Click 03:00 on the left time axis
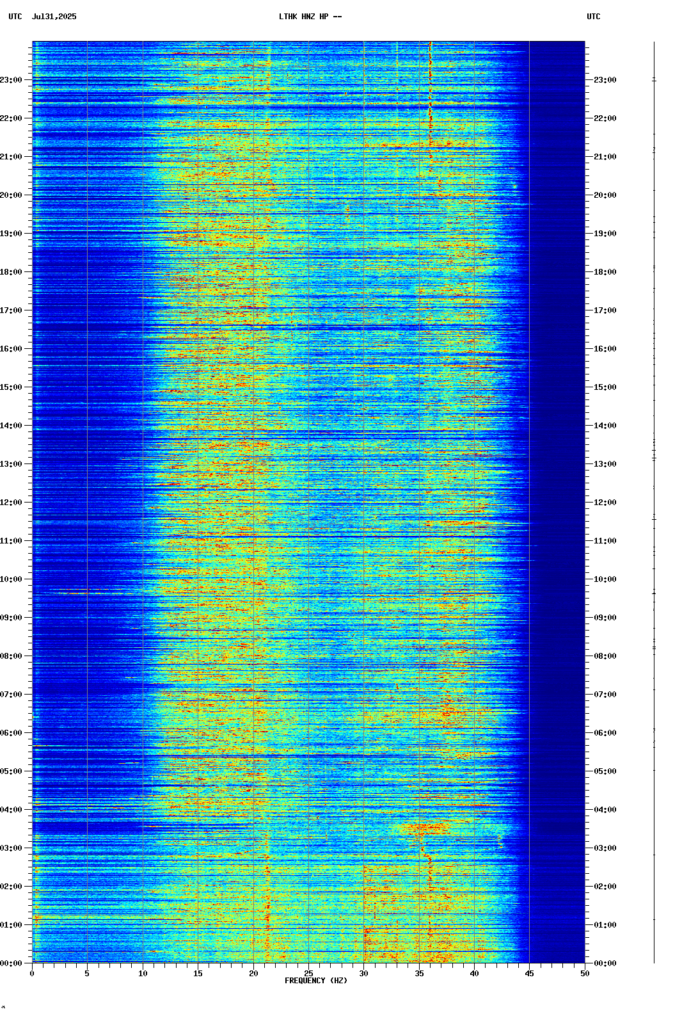682x1014 pixels. 11,848
